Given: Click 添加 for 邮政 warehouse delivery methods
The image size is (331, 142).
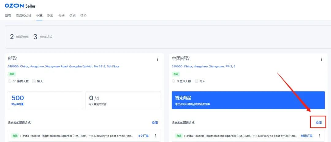Looking at the screenshot, I should [154, 122].
